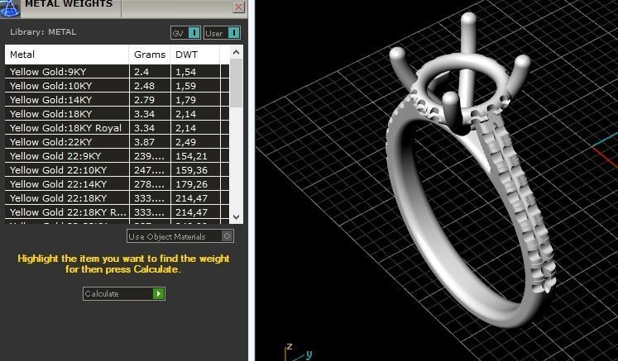Click the 1,59 DWT cell
Image resolution: width=618 pixels, height=361 pixels.
(195, 86)
